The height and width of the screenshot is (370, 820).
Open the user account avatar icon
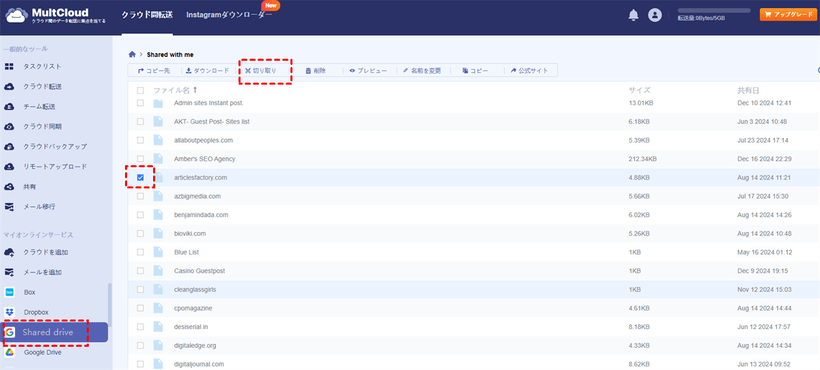tap(655, 15)
